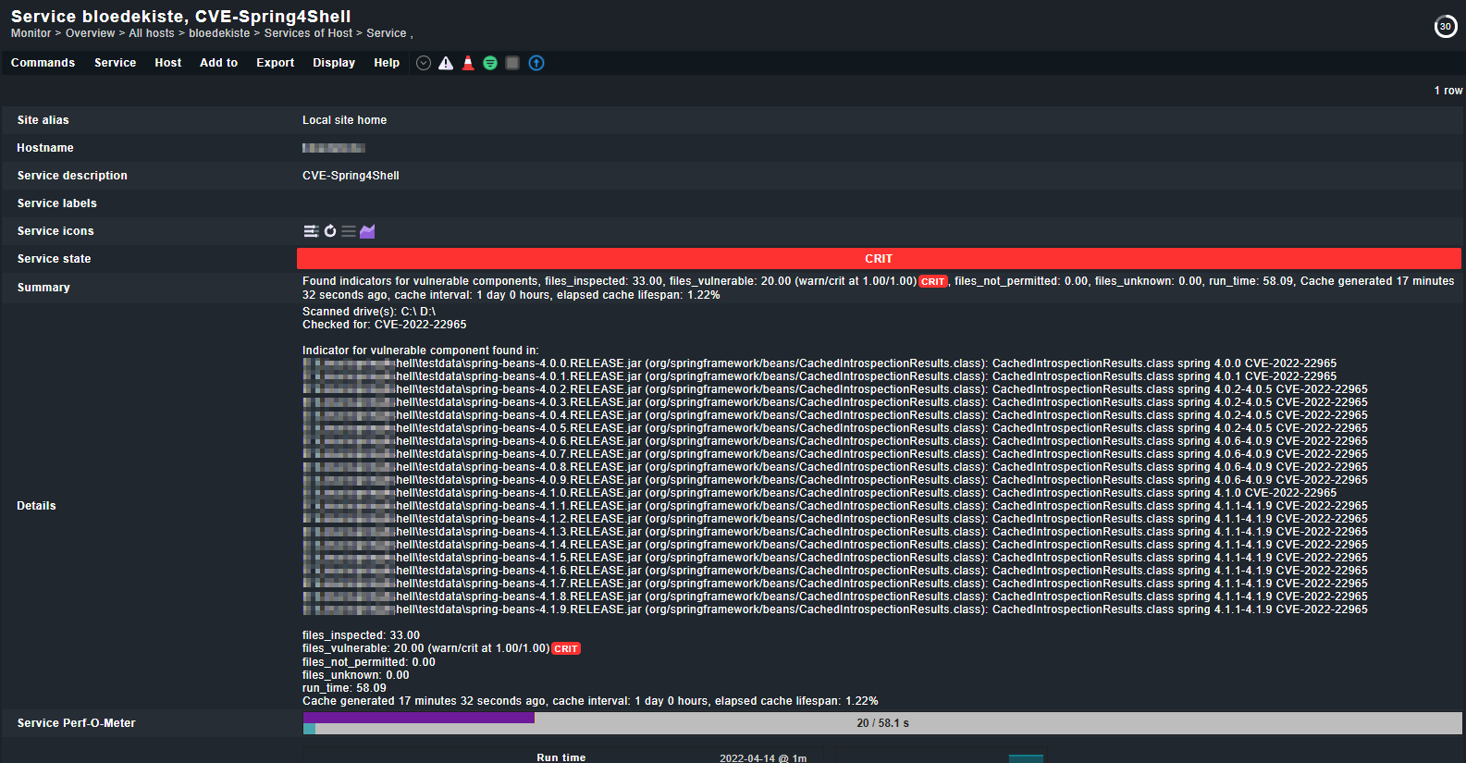Click the red CRIT service state bar
The height and width of the screenshot is (763, 1466).
tap(879, 259)
